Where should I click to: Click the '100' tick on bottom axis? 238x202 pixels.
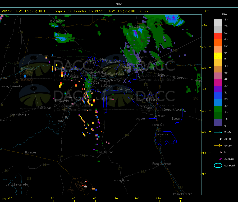tap(137, 198)
